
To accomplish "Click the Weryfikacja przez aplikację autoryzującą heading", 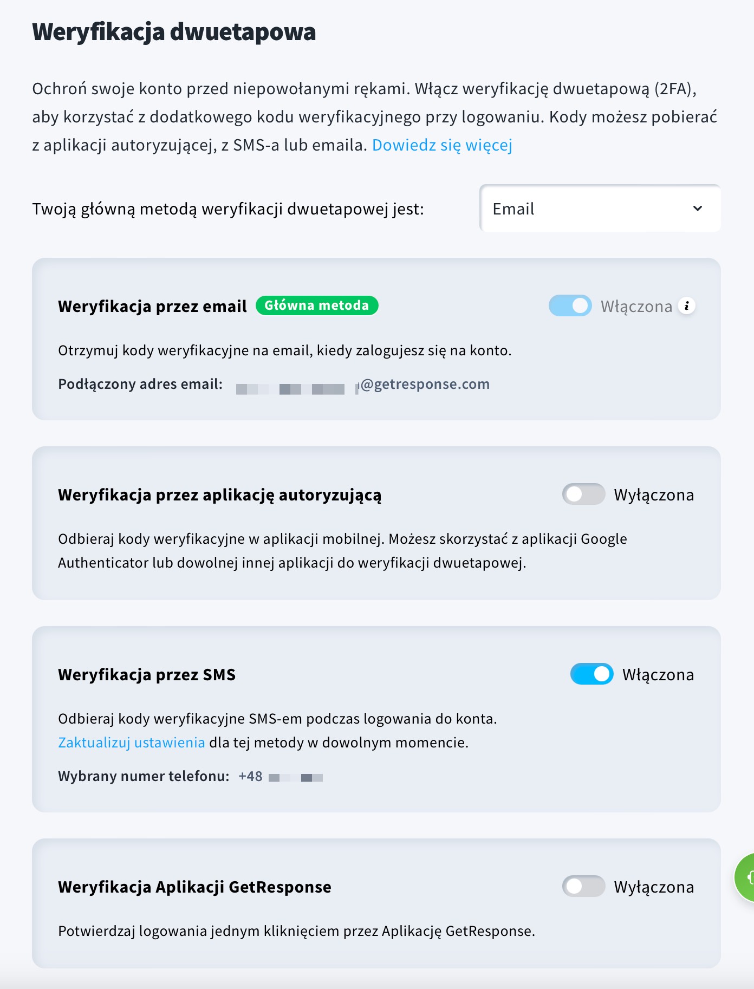I will click(219, 495).
